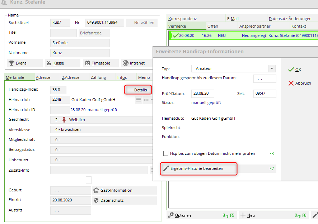Click the Optionen gear icon

pos(171,215)
